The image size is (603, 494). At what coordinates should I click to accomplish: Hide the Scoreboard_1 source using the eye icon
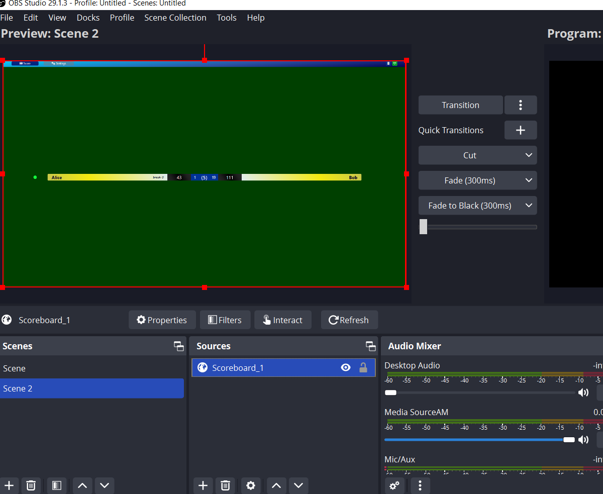pyautogui.click(x=346, y=368)
